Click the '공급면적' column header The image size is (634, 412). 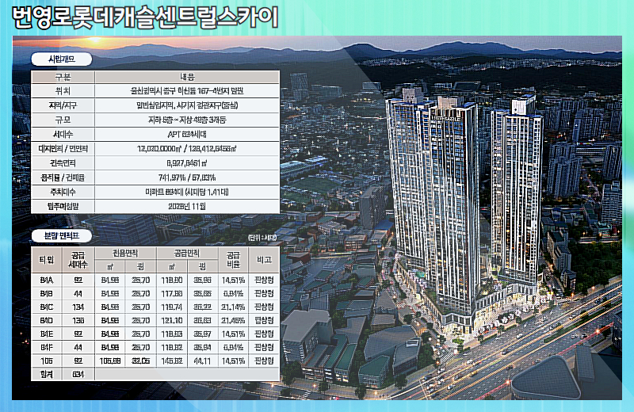pyautogui.click(x=187, y=253)
